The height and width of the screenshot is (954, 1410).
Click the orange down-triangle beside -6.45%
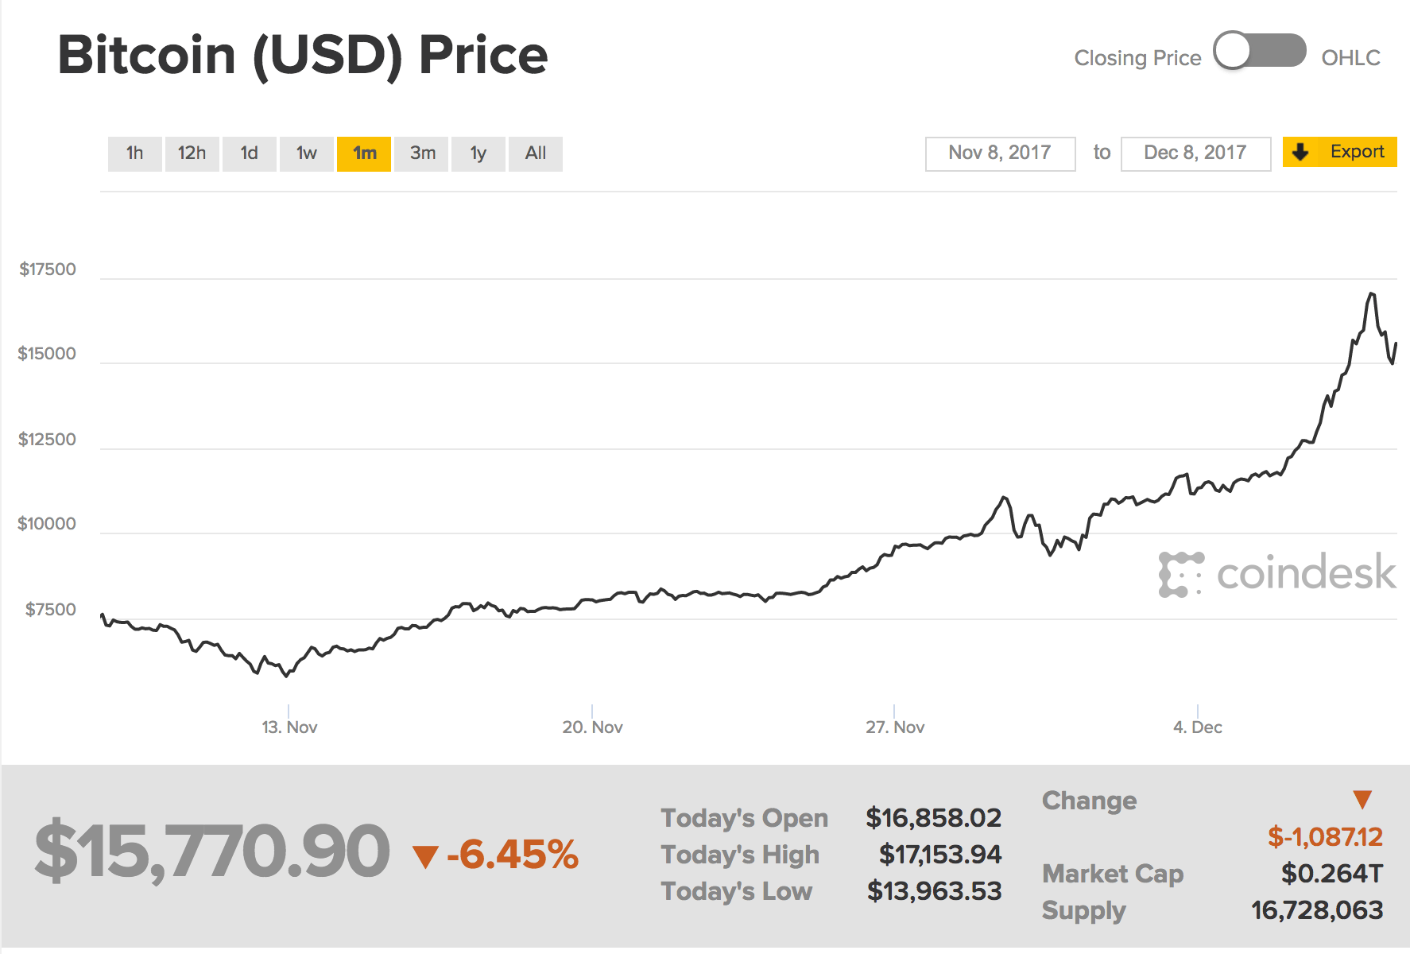(x=425, y=856)
